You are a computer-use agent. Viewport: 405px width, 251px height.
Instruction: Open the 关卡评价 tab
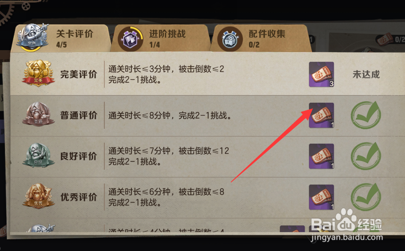point(61,38)
